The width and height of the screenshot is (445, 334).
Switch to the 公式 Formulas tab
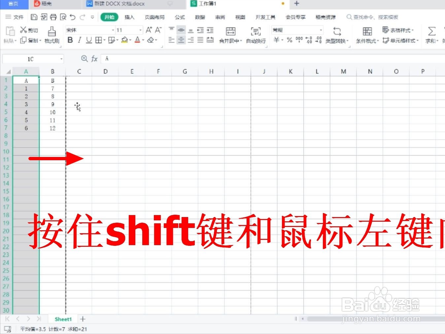[x=180, y=17]
